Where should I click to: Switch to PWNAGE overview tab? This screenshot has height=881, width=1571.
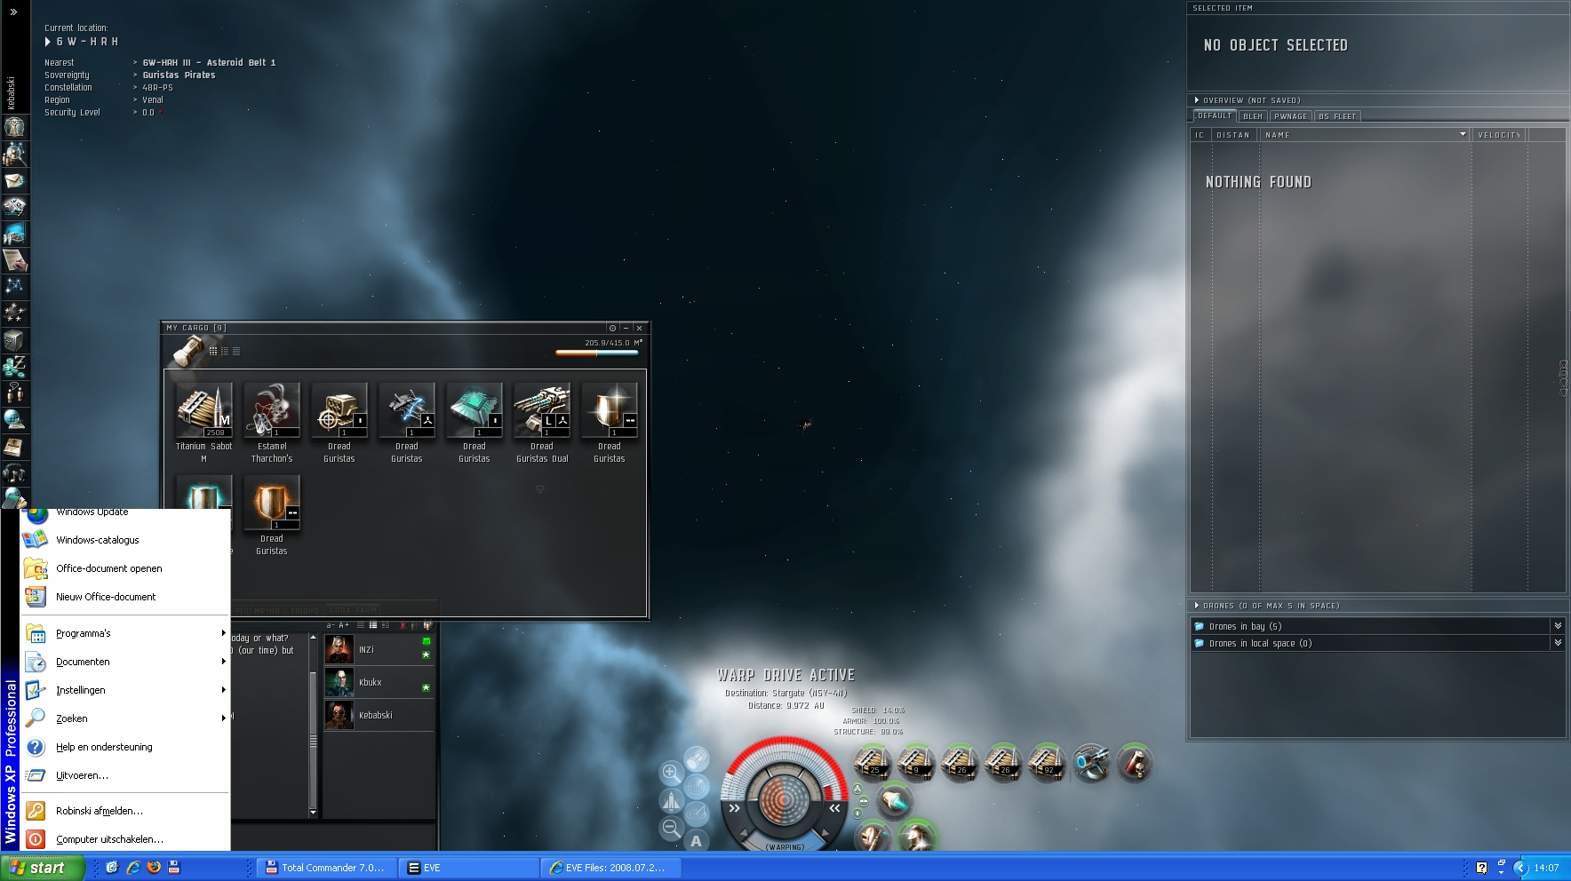[1291, 116]
